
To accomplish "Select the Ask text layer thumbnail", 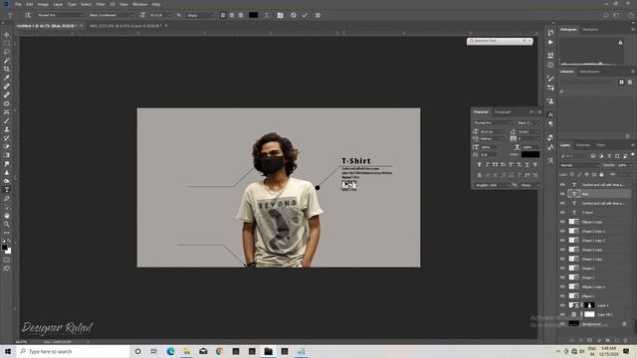I will [574, 194].
